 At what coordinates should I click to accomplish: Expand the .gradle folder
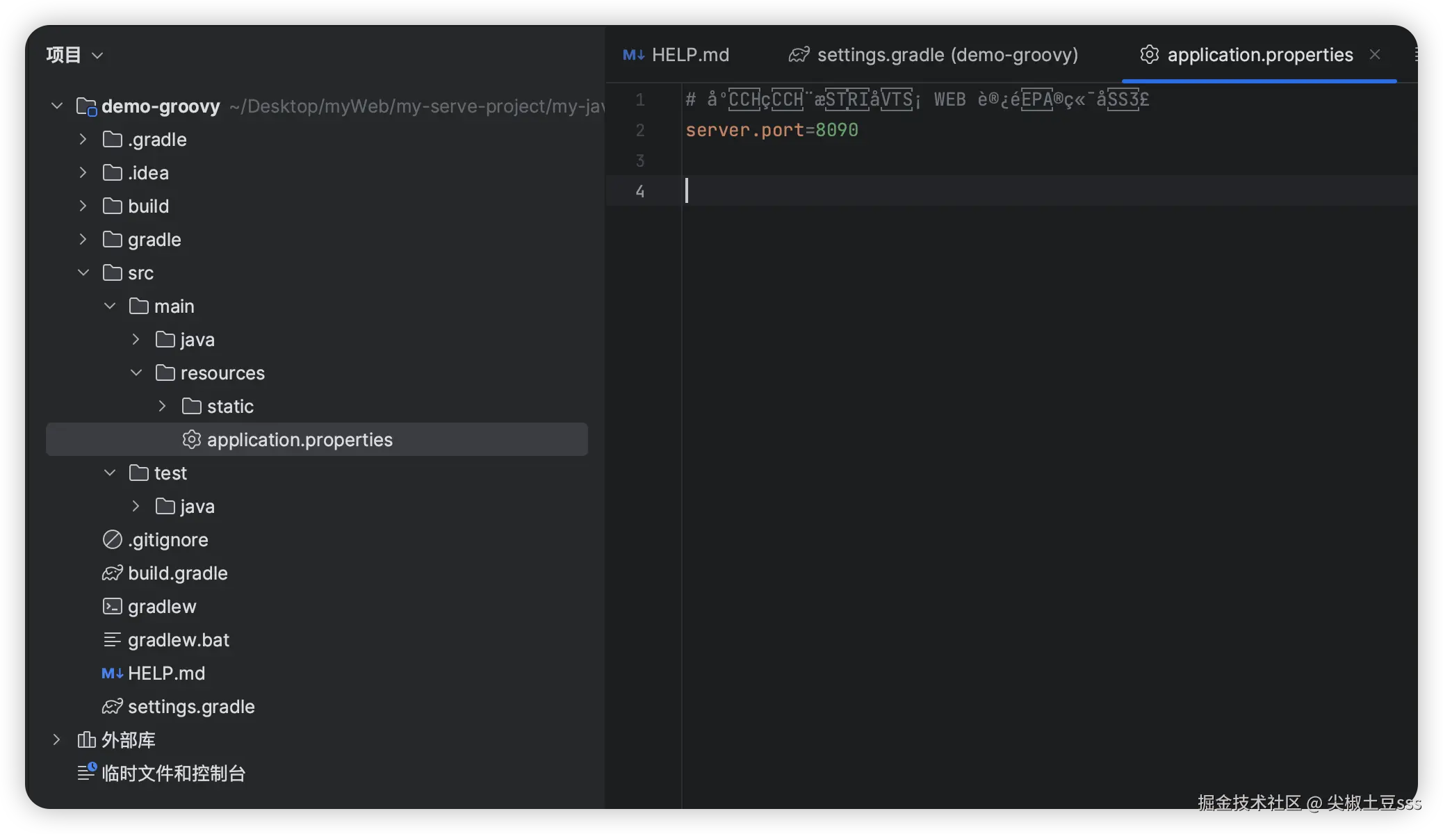pos(83,140)
